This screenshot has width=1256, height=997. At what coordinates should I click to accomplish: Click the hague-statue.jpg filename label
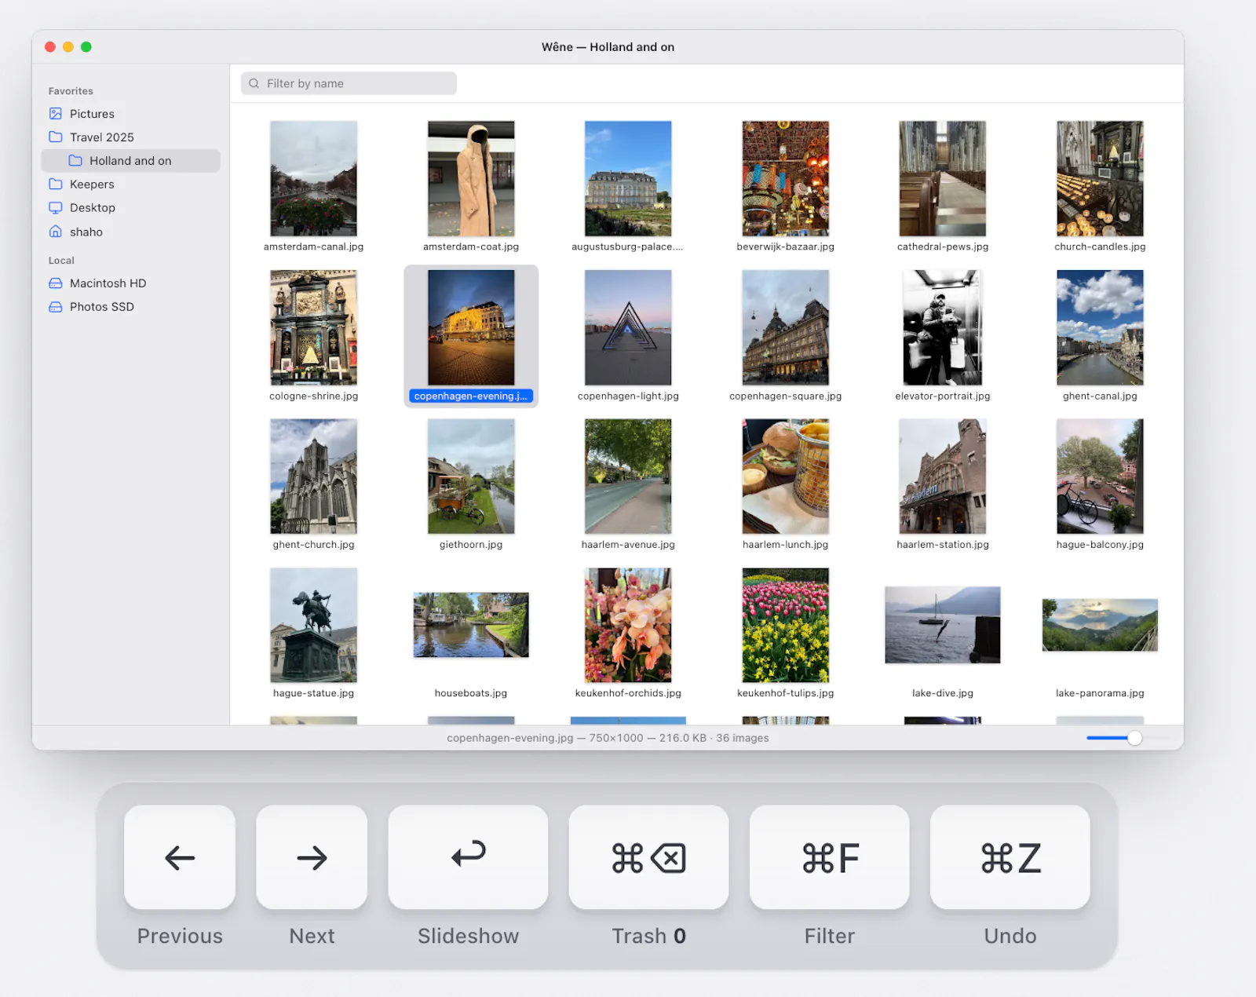point(313,693)
